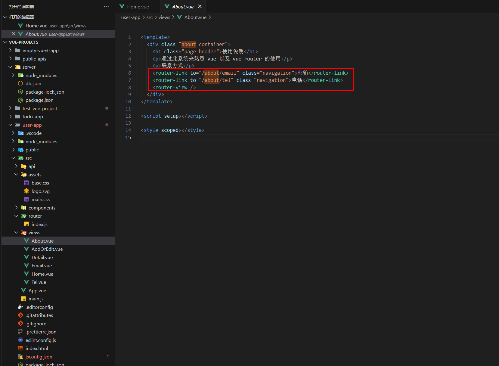Expand the test-vue-project folder
This screenshot has height=366, width=499.
(x=10, y=108)
